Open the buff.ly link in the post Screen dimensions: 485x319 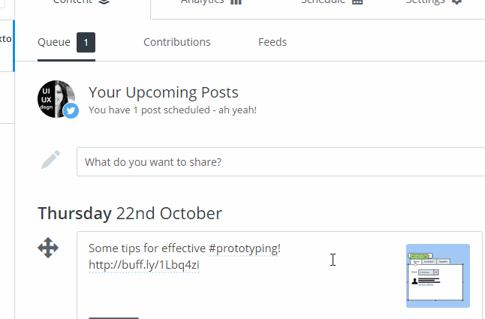pyautogui.click(x=143, y=264)
